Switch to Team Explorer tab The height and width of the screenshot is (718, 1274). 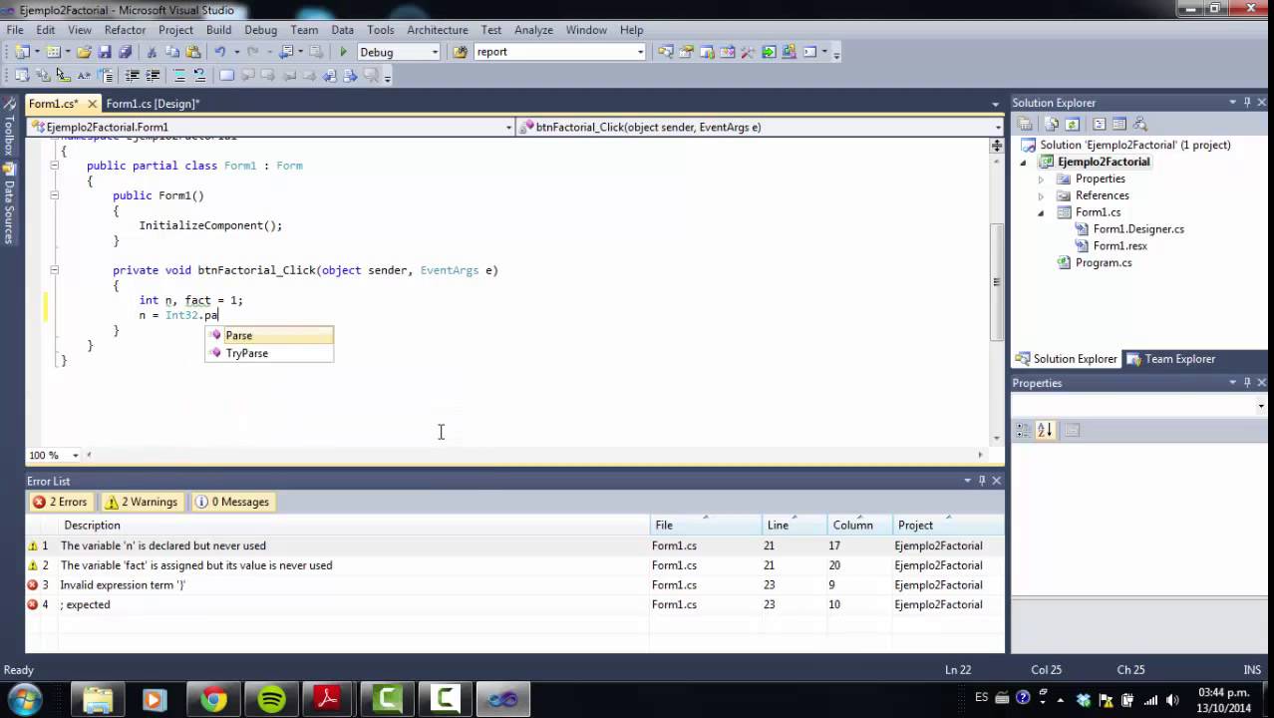point(1170,359)
